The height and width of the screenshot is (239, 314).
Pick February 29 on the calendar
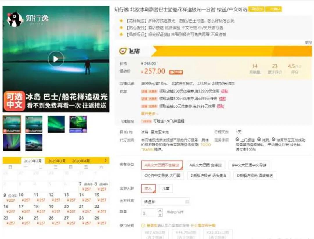click(101, 220)
